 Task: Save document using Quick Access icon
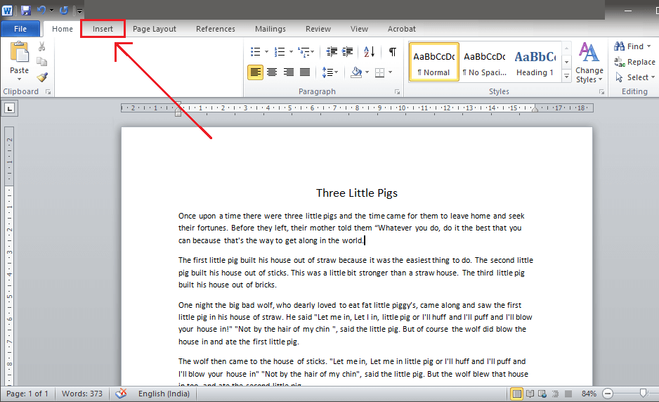[26, 11]
